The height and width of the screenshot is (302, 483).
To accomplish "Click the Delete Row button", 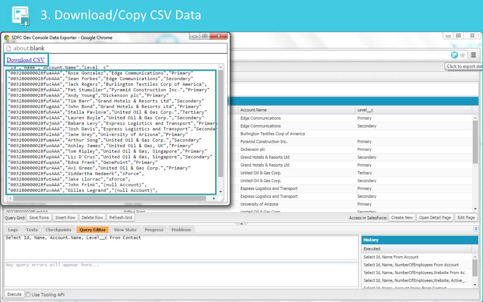I will point(92,218).
